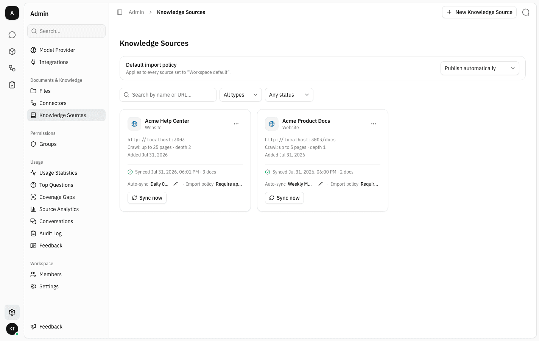Image resolution: width=545 pixels, height=341 pixels.
Task: Sync now for Acme Product Docs
Action: pyautogui.click(x=284, y=198)
